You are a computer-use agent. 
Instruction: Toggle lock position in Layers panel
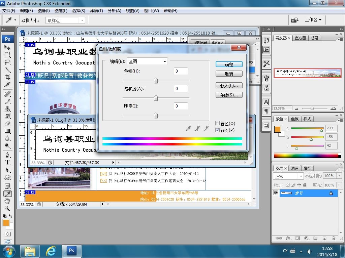299,185
